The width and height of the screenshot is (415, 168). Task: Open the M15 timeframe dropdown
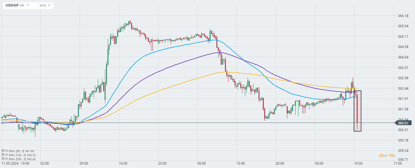(x=45, y=5)
